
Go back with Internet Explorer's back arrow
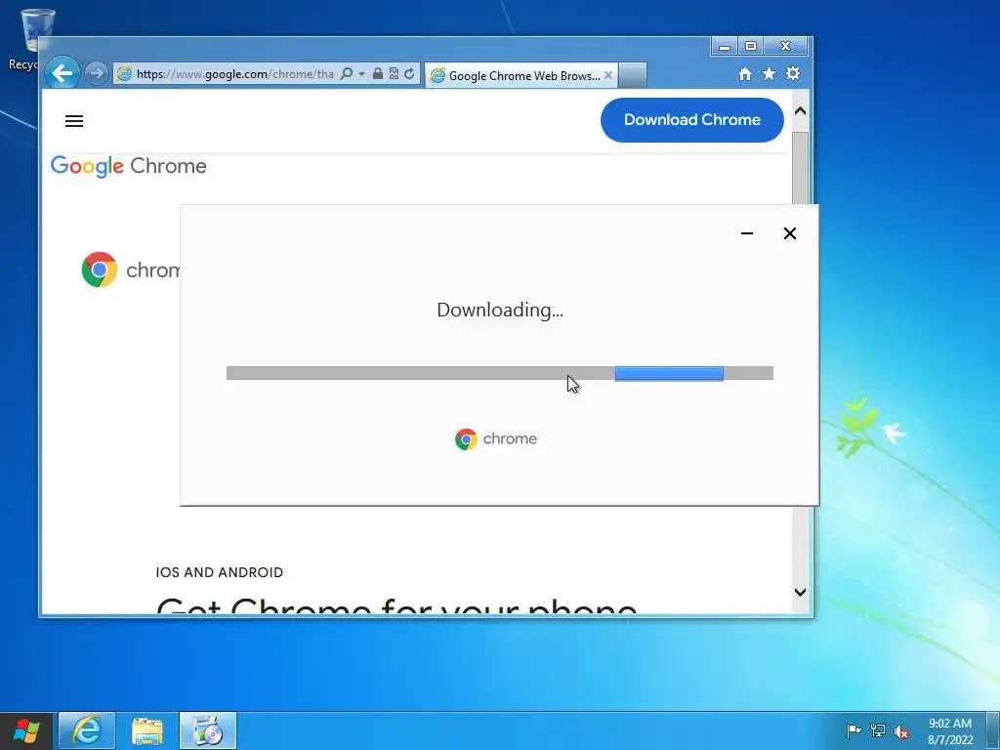62,74
